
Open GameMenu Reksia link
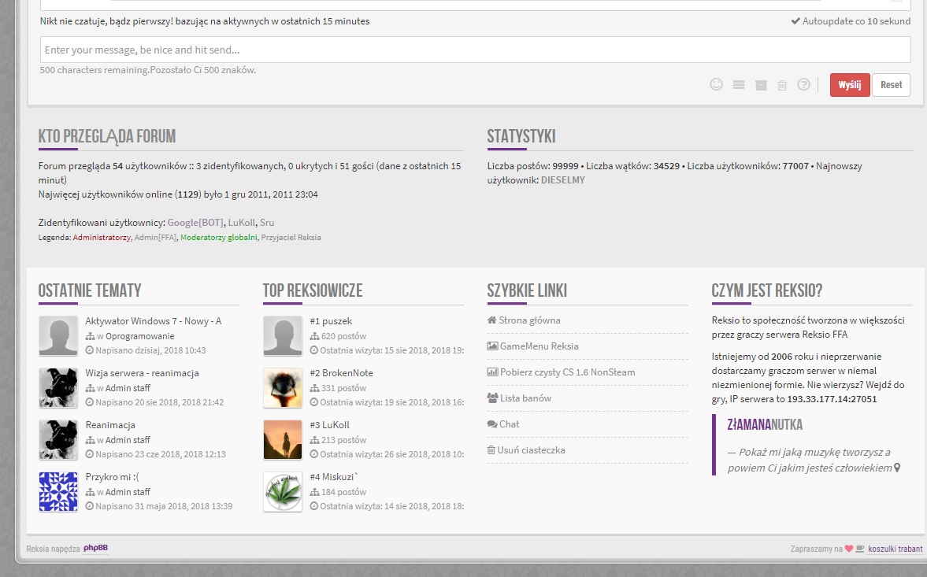[x=539, y=346]
